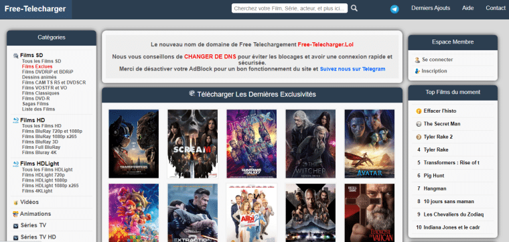Open L'Exorciste du Vatican poster
Viewport: 509px width, 242px height.
pos(370,213)
